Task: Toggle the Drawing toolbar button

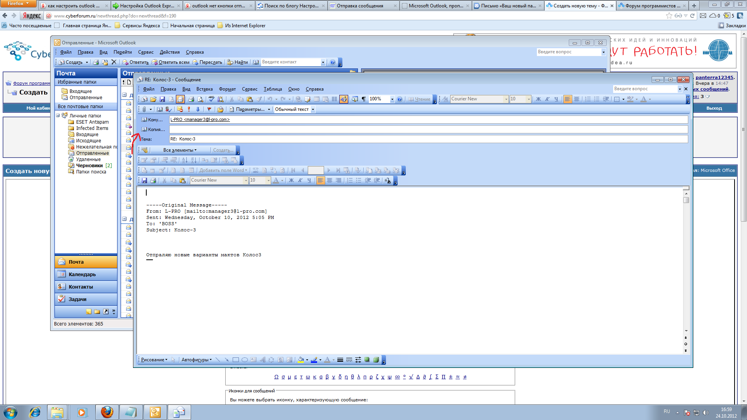Action: 344,99
